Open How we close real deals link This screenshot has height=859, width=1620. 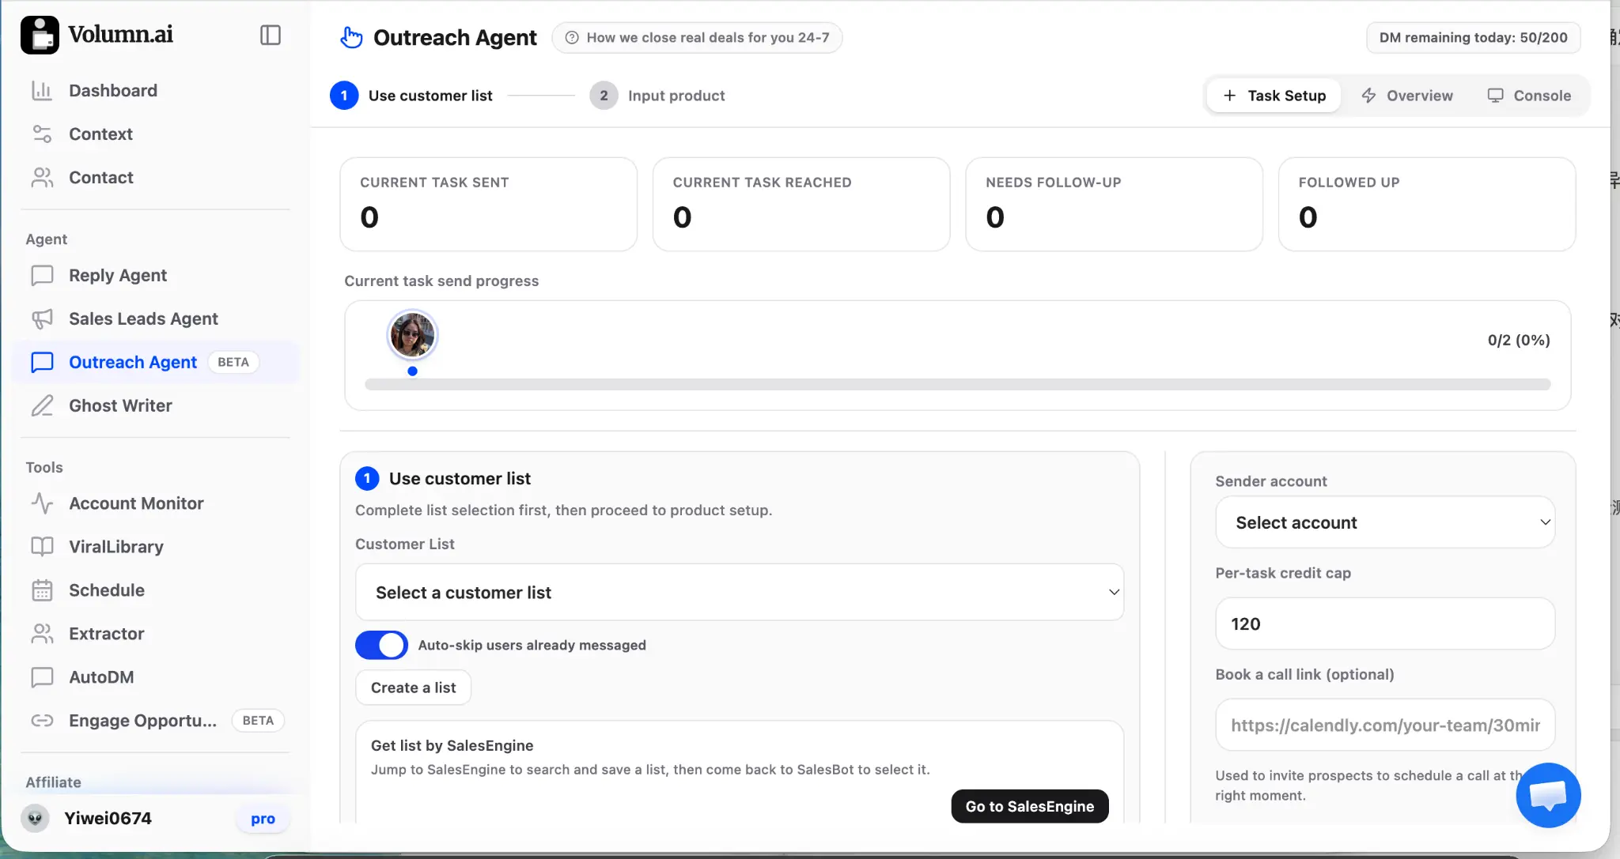pos(697,37)
